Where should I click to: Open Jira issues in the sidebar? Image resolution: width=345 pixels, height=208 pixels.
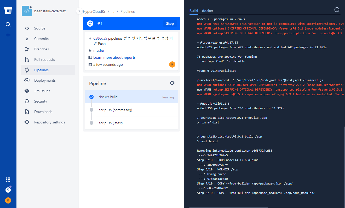(48, 91)
